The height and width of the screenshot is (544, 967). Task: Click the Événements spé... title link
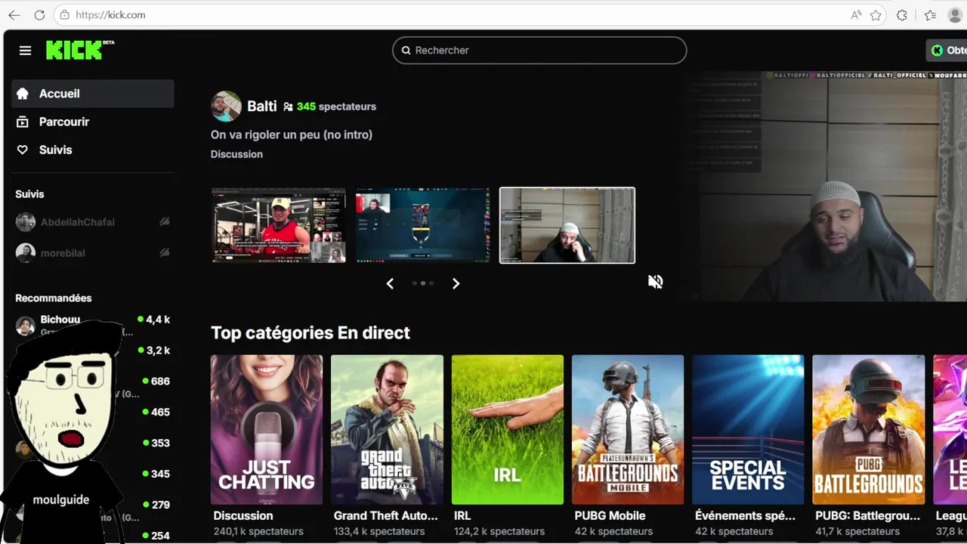(746, 515)
